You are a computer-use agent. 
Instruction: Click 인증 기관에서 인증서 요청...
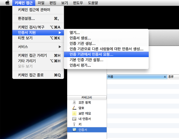(106, 54)
